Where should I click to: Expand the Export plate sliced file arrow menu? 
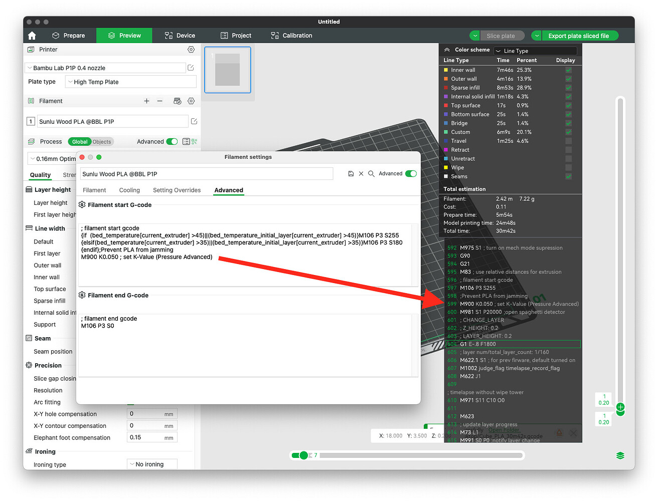537,36
